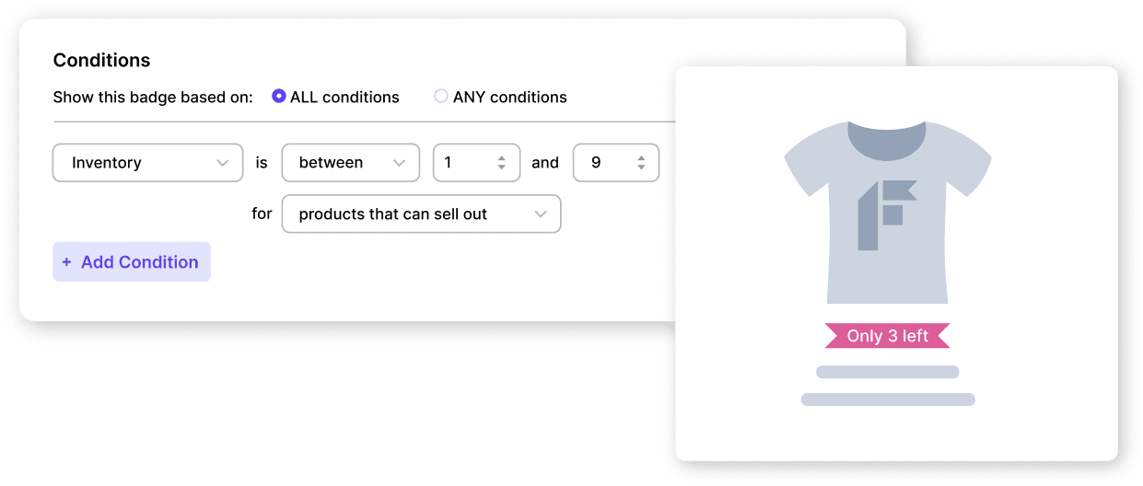Click the Conditions heading
This screenshot has height=486, width=1143.
(x=101, y=61)
